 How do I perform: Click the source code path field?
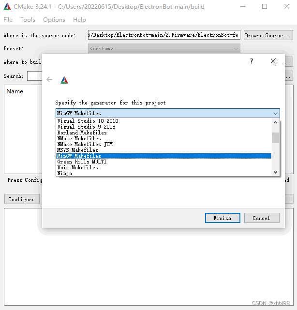(x=164, y=35)
